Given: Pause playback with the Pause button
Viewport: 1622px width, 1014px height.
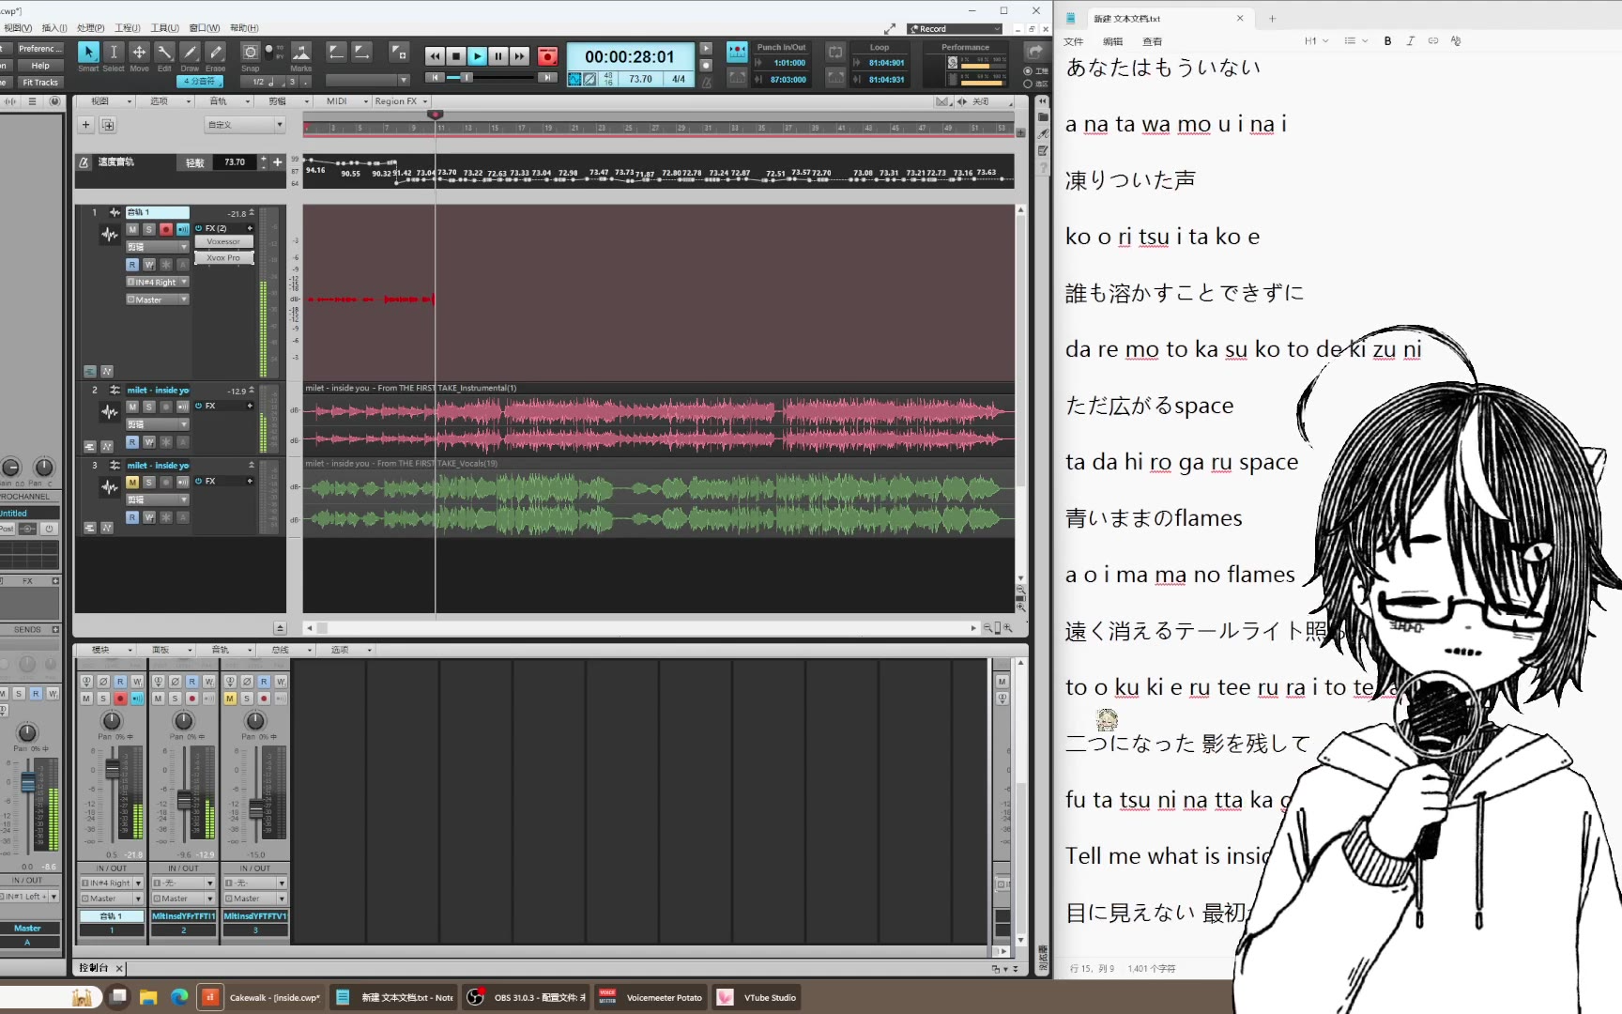Looking at the screenshot, I should click(498, 56).
